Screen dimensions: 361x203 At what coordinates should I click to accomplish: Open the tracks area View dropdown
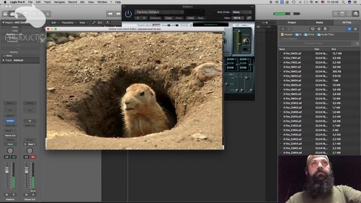pos(83,23)
